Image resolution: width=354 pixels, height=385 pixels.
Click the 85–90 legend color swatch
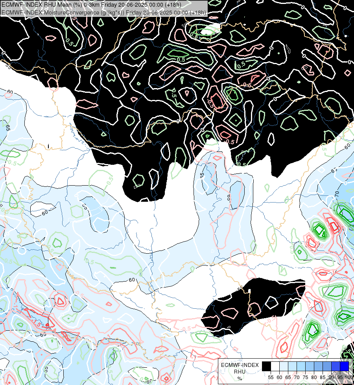327,366
